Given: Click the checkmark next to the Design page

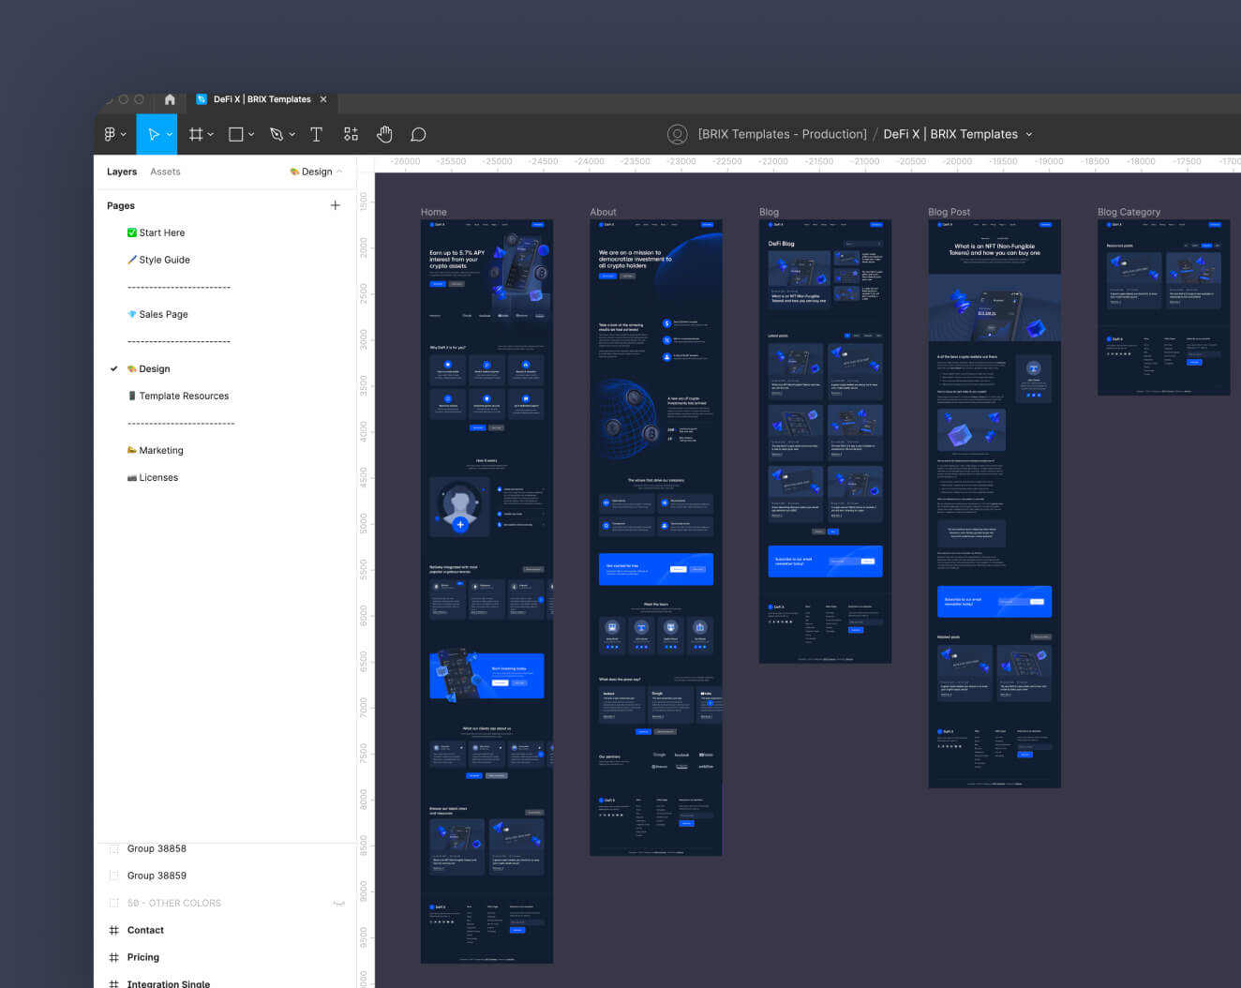Looking at the screenshot, I should pos(113,368).
